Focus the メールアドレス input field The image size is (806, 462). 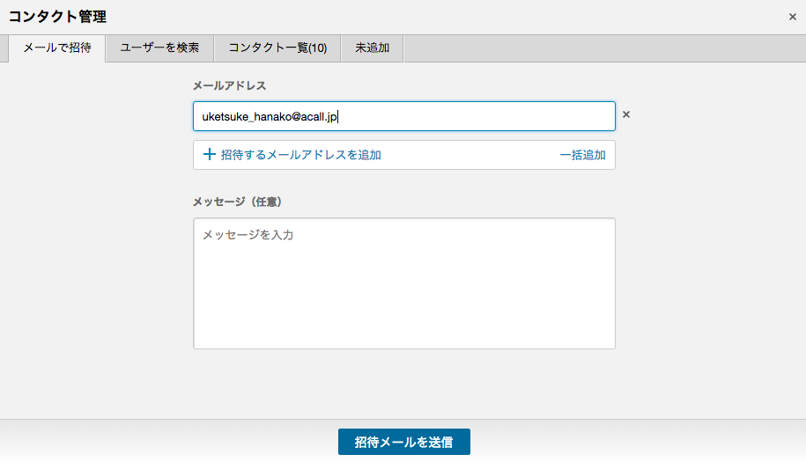(x=404, y=116)
